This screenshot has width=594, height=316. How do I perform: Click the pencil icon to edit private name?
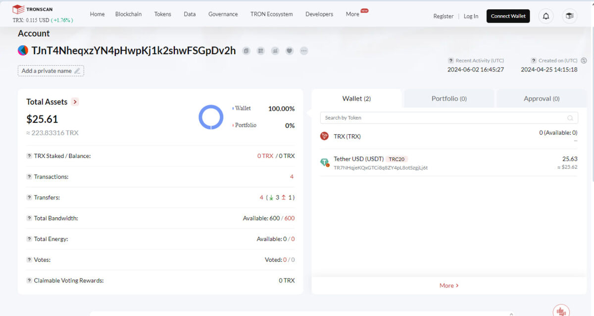[77, 71]
